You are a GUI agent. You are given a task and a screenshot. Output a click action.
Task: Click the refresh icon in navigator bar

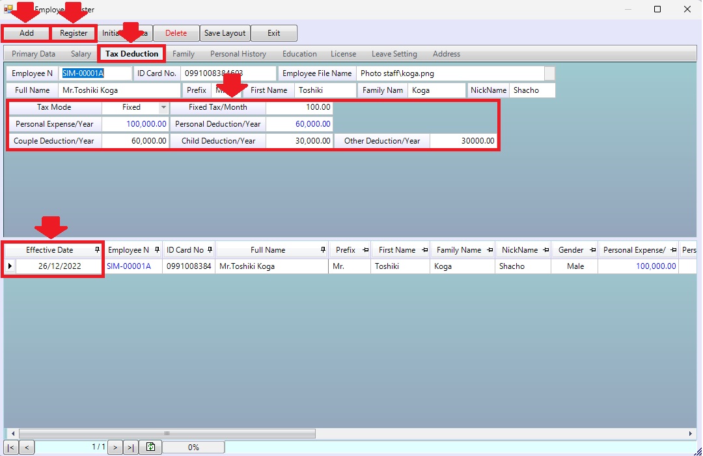click(x=150, y=447)
